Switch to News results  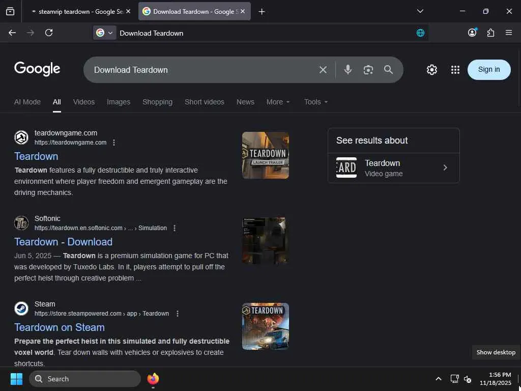click(245, 102)
